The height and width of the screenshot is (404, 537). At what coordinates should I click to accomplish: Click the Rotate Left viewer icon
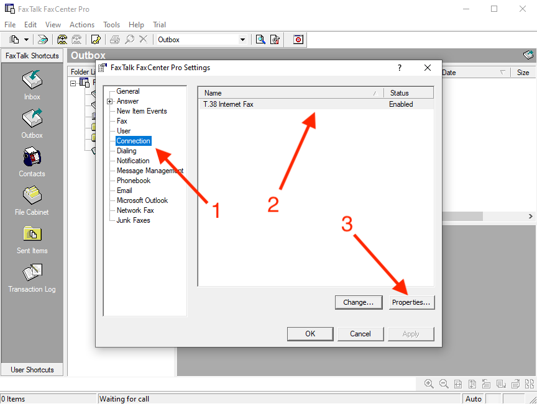click(x=486, y=384)
